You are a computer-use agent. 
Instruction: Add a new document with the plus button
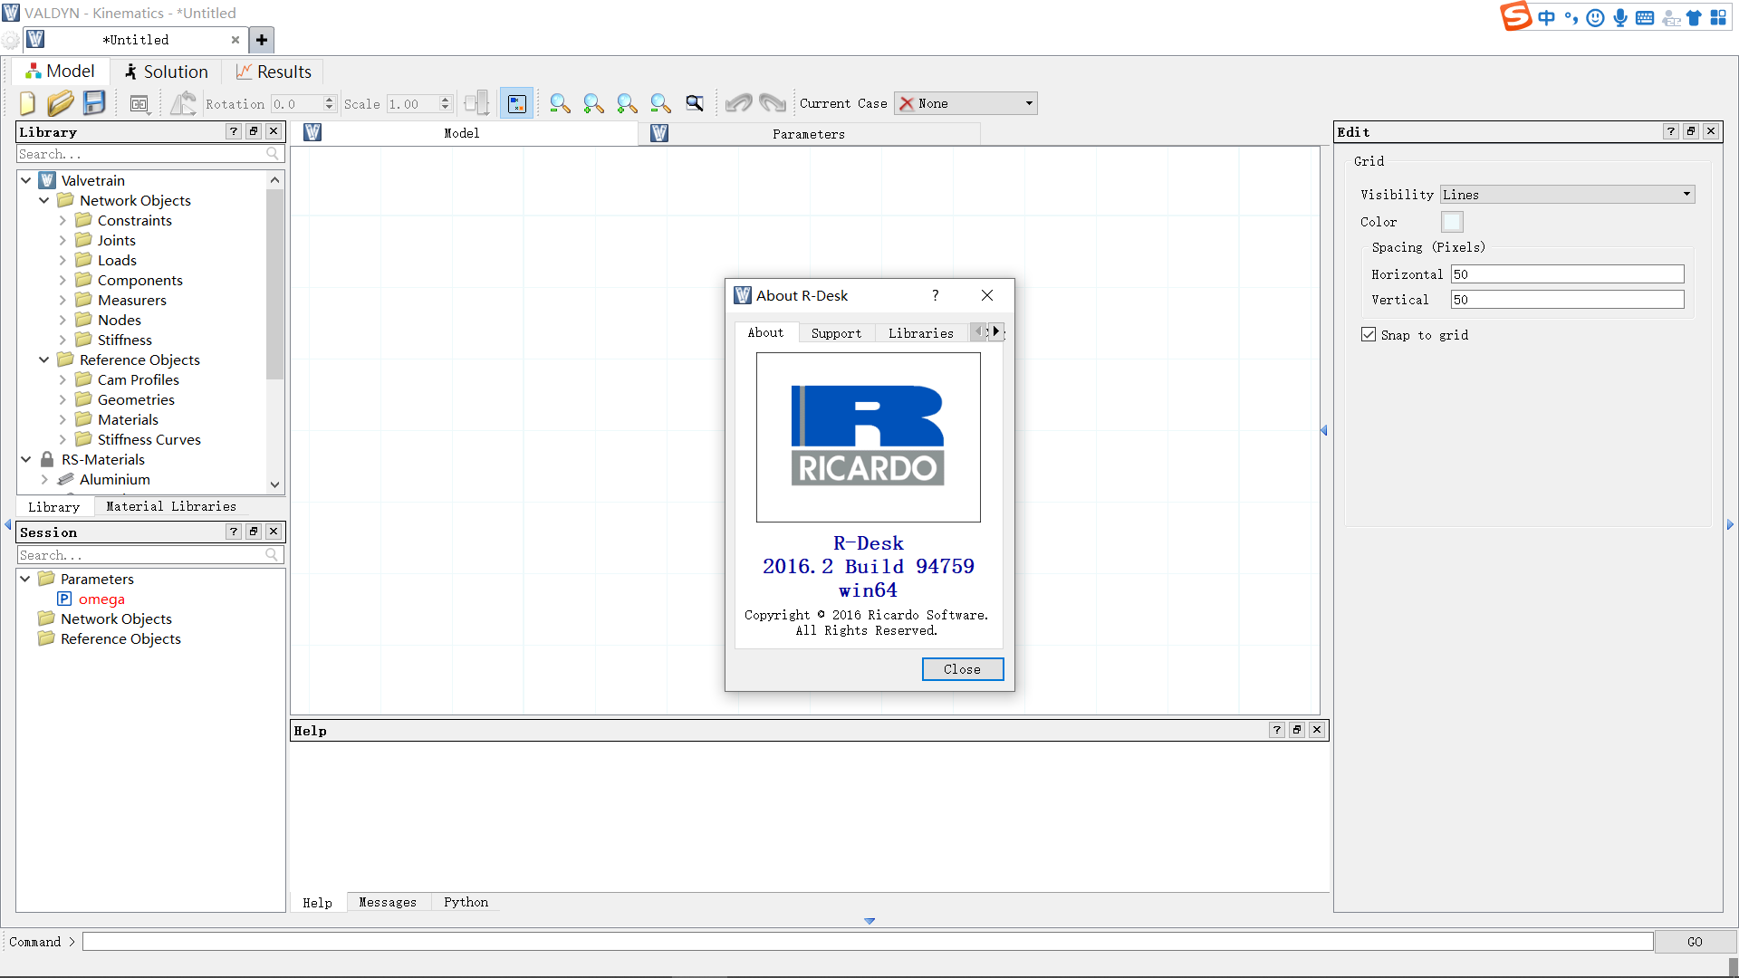(262, 40)
